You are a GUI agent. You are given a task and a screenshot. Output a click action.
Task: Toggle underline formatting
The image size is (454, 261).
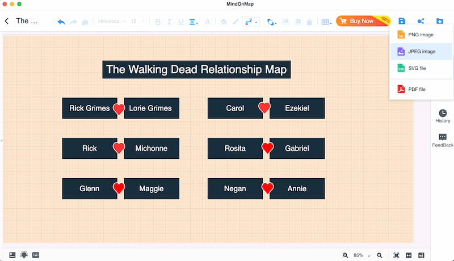coord(181,22)
